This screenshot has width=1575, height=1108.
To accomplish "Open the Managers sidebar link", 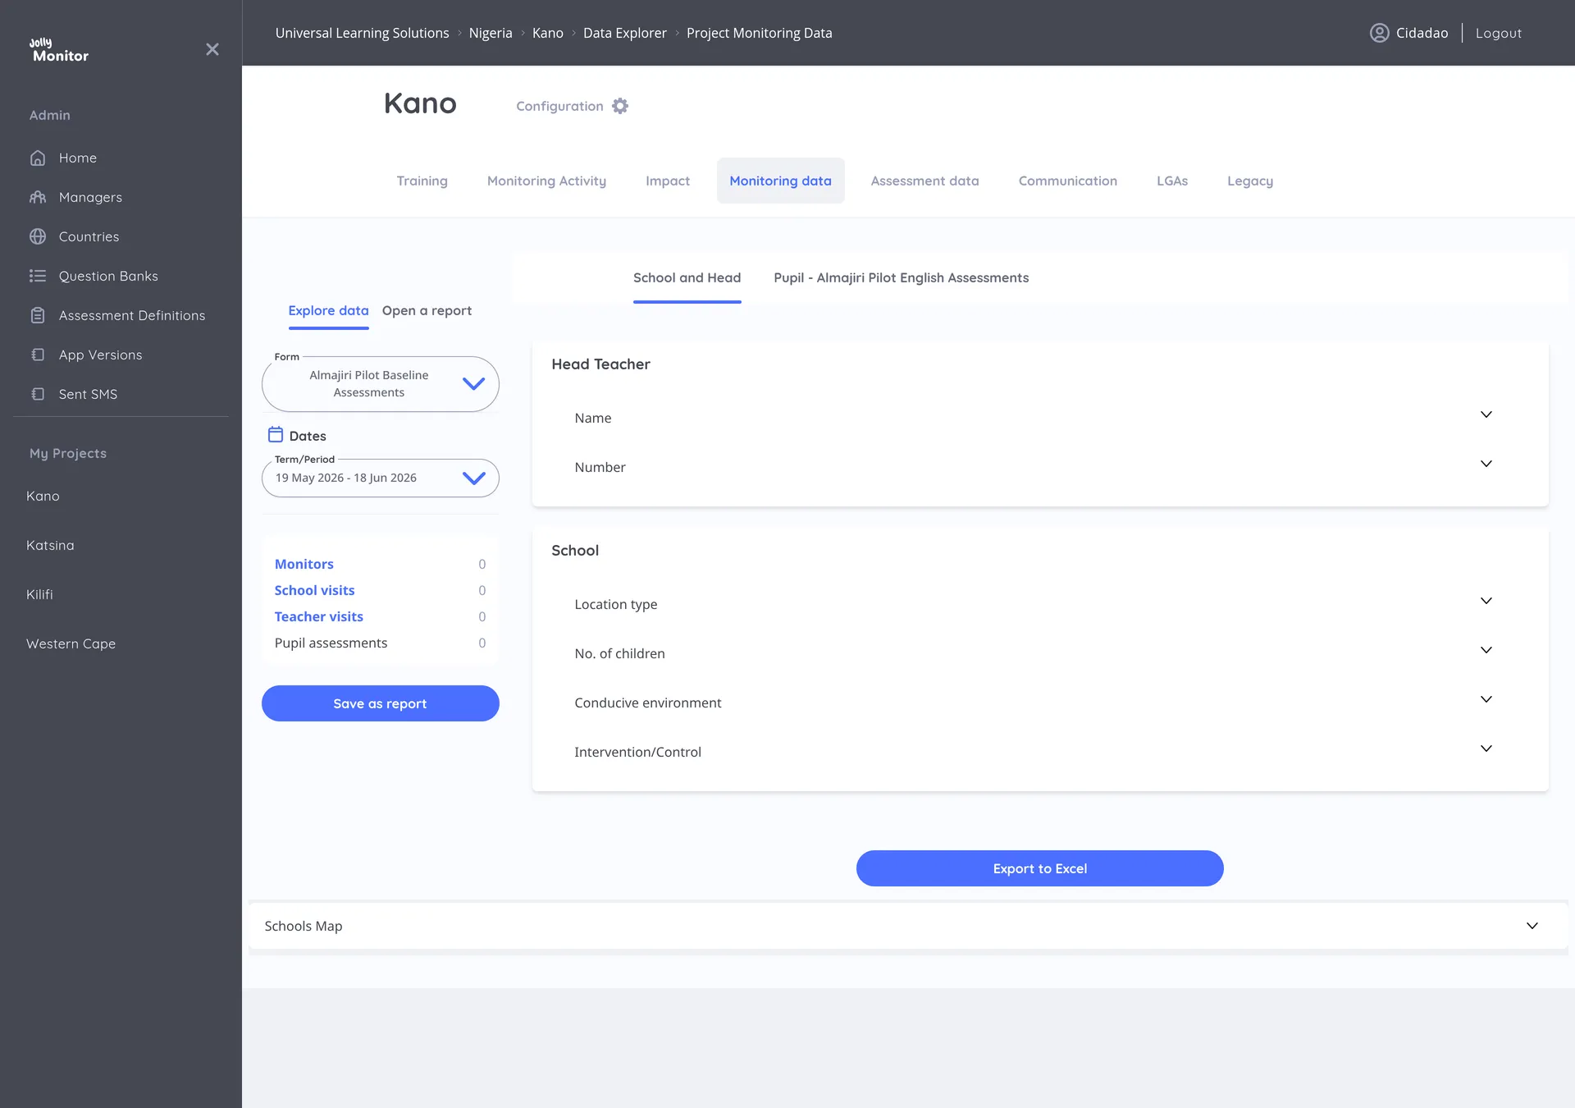I will click(x=90, y=197).
